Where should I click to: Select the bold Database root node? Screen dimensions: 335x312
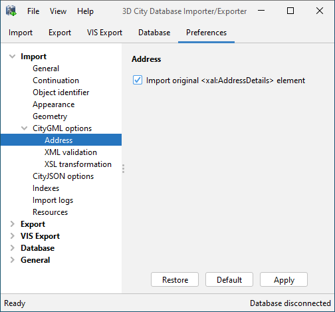[37, 248]
